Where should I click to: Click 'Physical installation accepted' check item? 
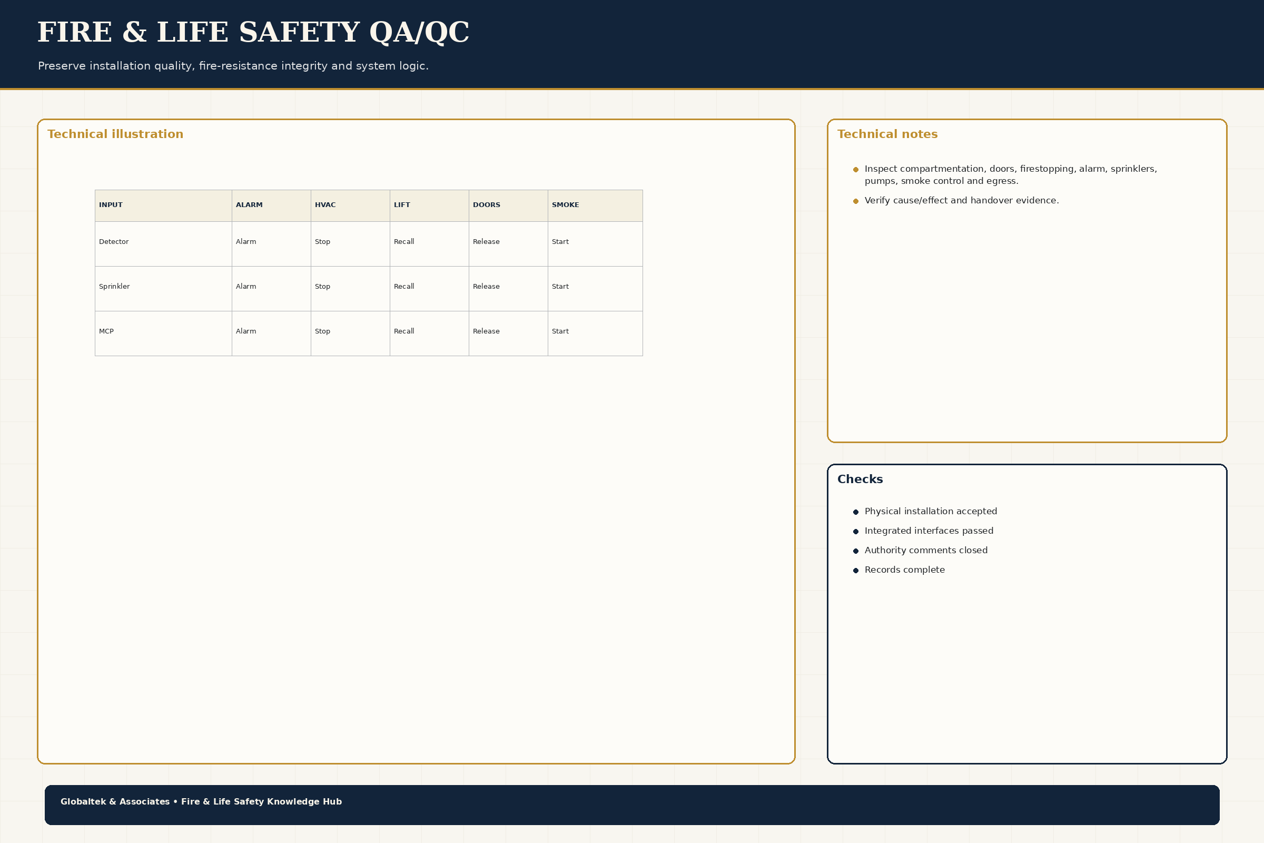[930, 511]
